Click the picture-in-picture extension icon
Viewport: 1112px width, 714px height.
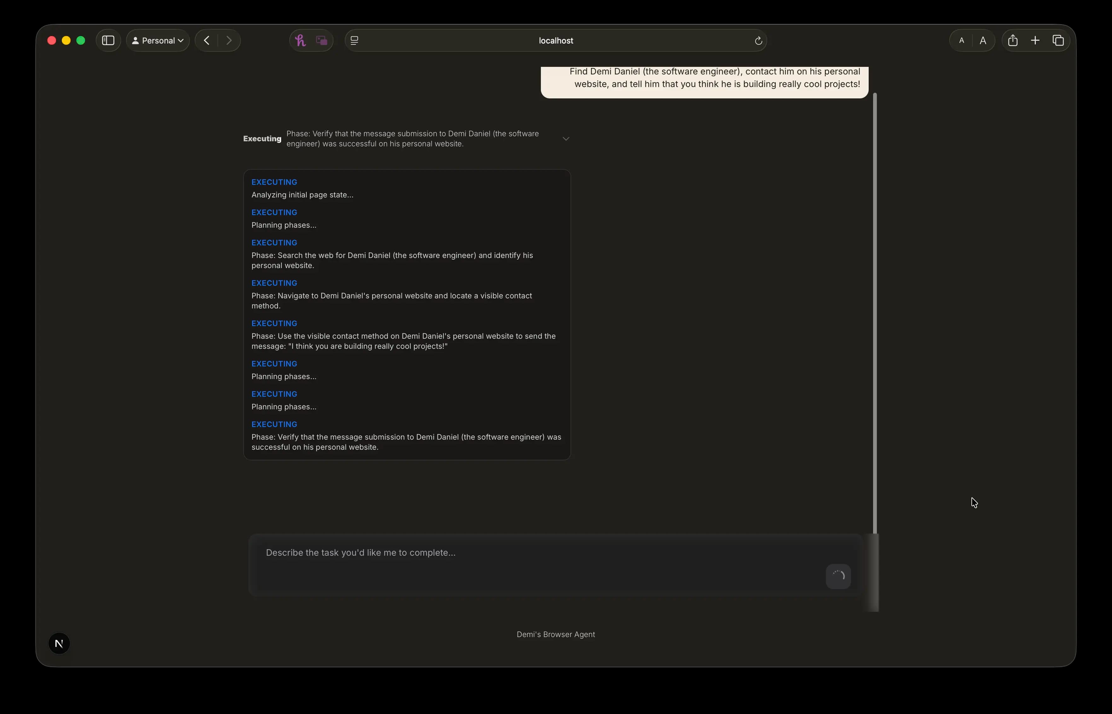(321, 40)
